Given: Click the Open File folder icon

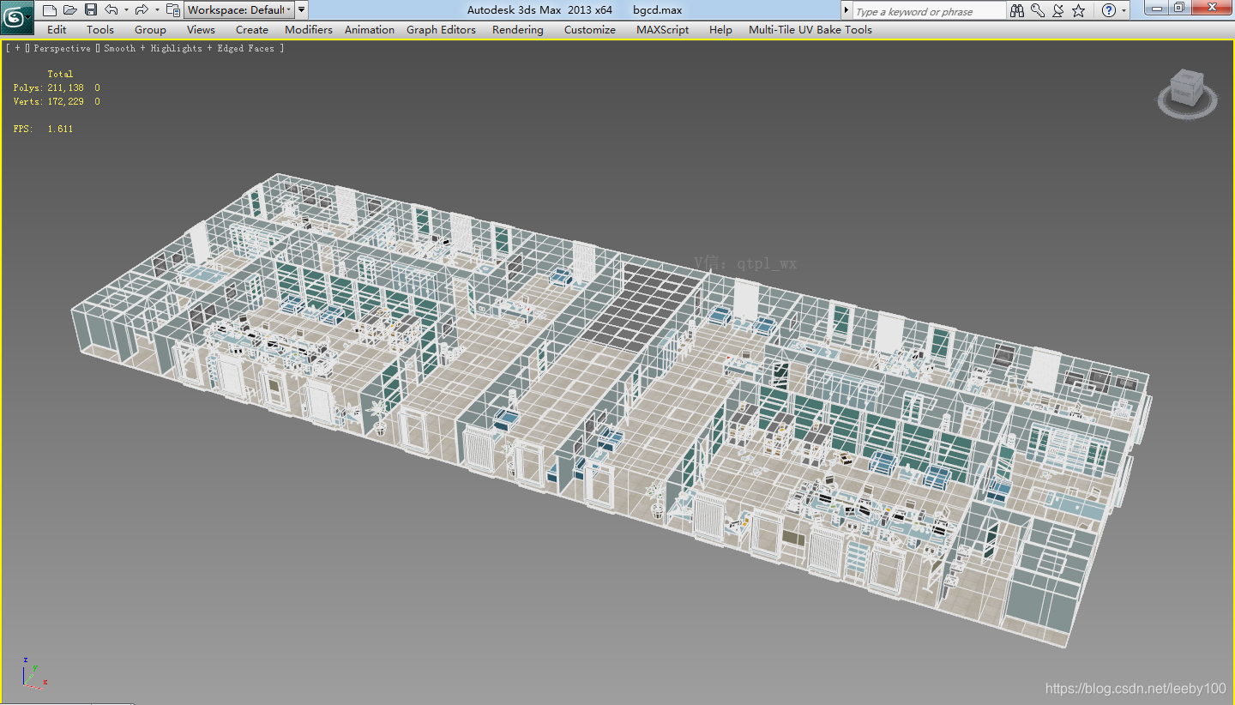Looking at the screenshot, I should pyautogui.click(x=70, y=10).
